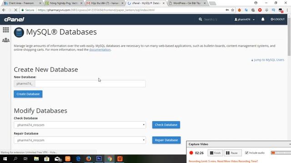This screenshot has height=163, width=291.
Task: Open Microsoft Store from the taskbar
Action: 46,159
